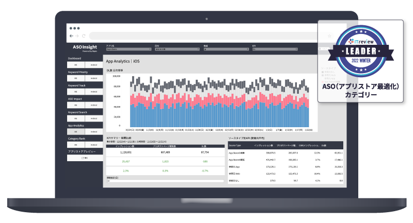Select Android under Keyword Priority
The image size is (413, 223).
(x=94, y=78)
